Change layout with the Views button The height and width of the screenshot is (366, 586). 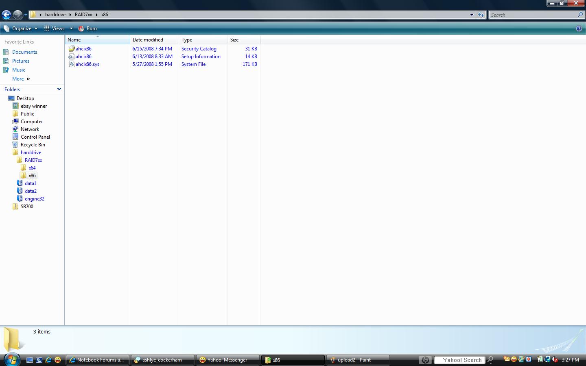coord(55,28)
